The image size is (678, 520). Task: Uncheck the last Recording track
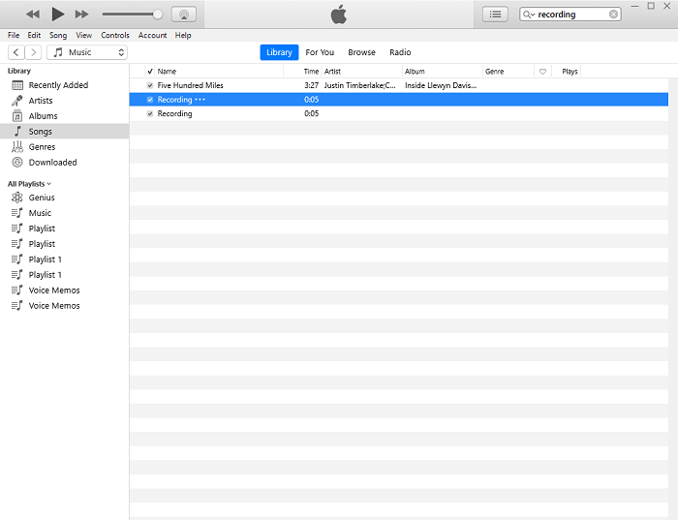click(x=149, y=114)
